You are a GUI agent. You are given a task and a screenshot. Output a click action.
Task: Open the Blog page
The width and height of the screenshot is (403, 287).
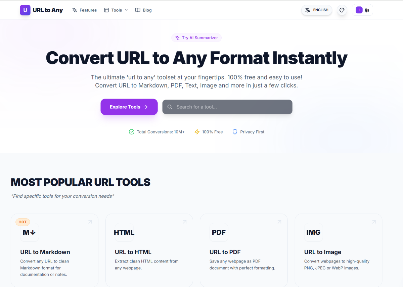coord(143,10)
